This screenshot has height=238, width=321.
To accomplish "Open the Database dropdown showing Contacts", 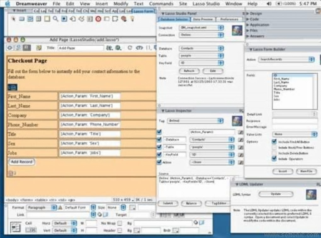I will [201, 48].
